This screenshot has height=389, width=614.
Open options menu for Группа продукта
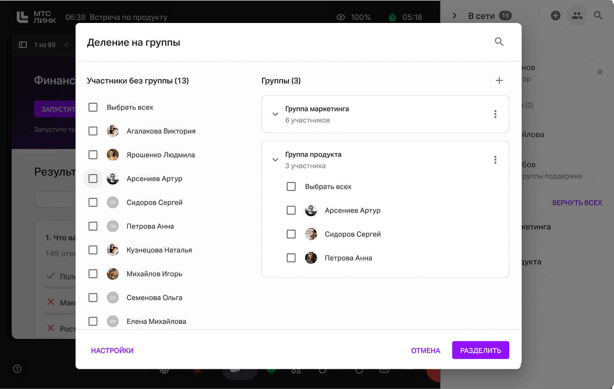point(495,160)
